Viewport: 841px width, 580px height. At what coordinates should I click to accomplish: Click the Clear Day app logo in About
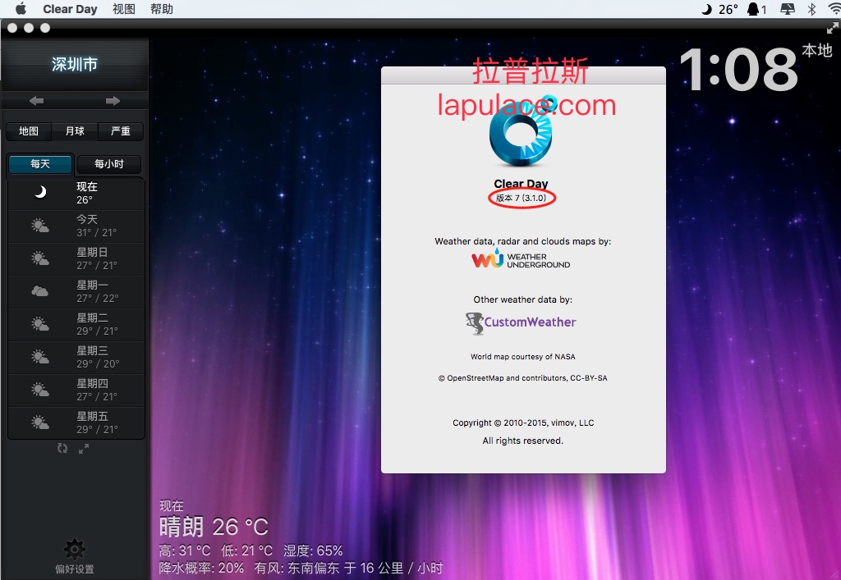pos(522,132)
